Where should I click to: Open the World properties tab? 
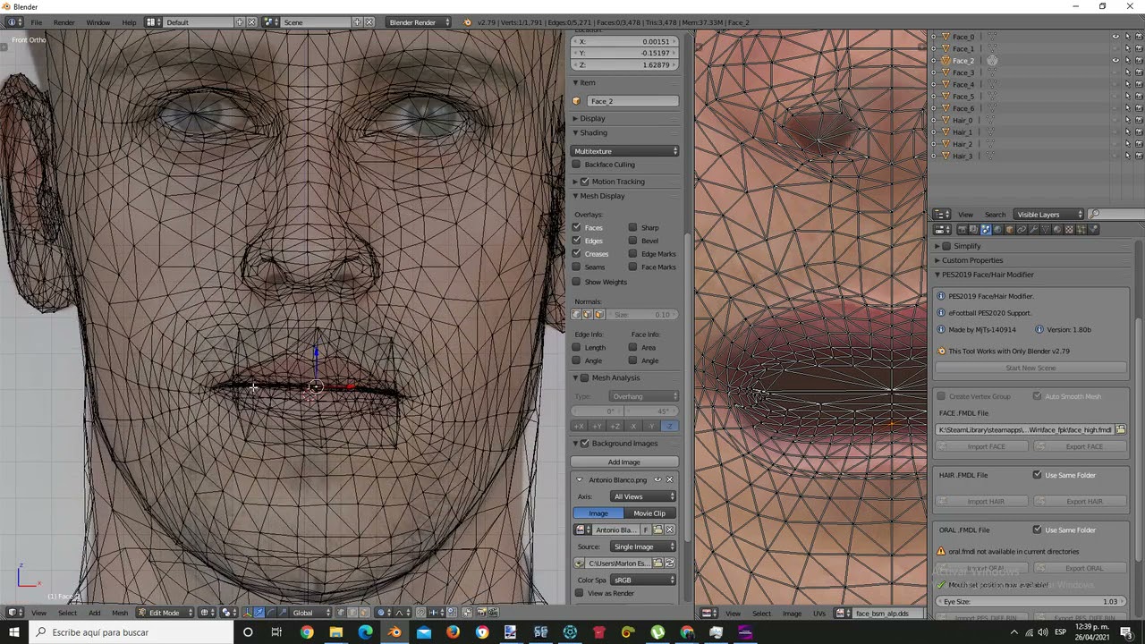coord(997,229)
